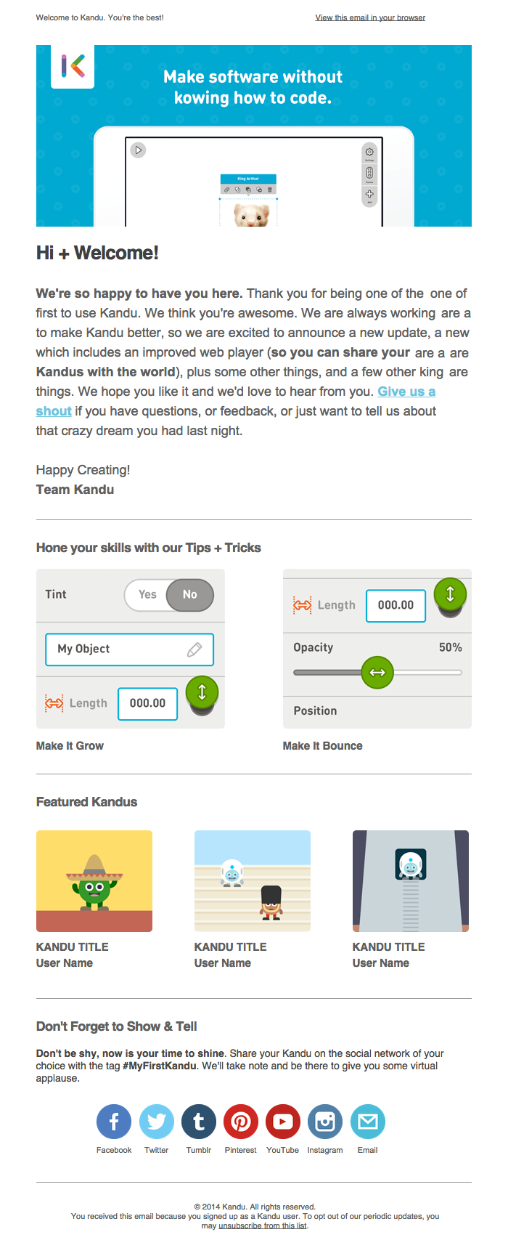Open the Instagram camera icon

point(324,1122)
